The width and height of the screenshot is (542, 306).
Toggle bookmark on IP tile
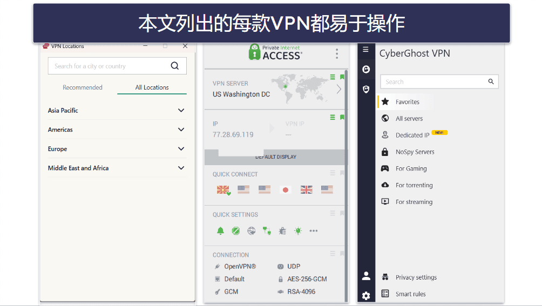pos(342,118)
